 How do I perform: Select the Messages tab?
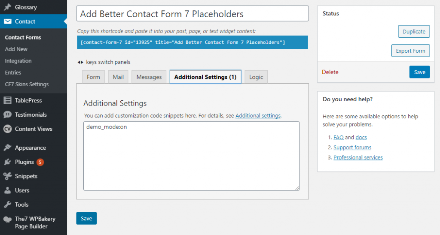coord(149,77)
